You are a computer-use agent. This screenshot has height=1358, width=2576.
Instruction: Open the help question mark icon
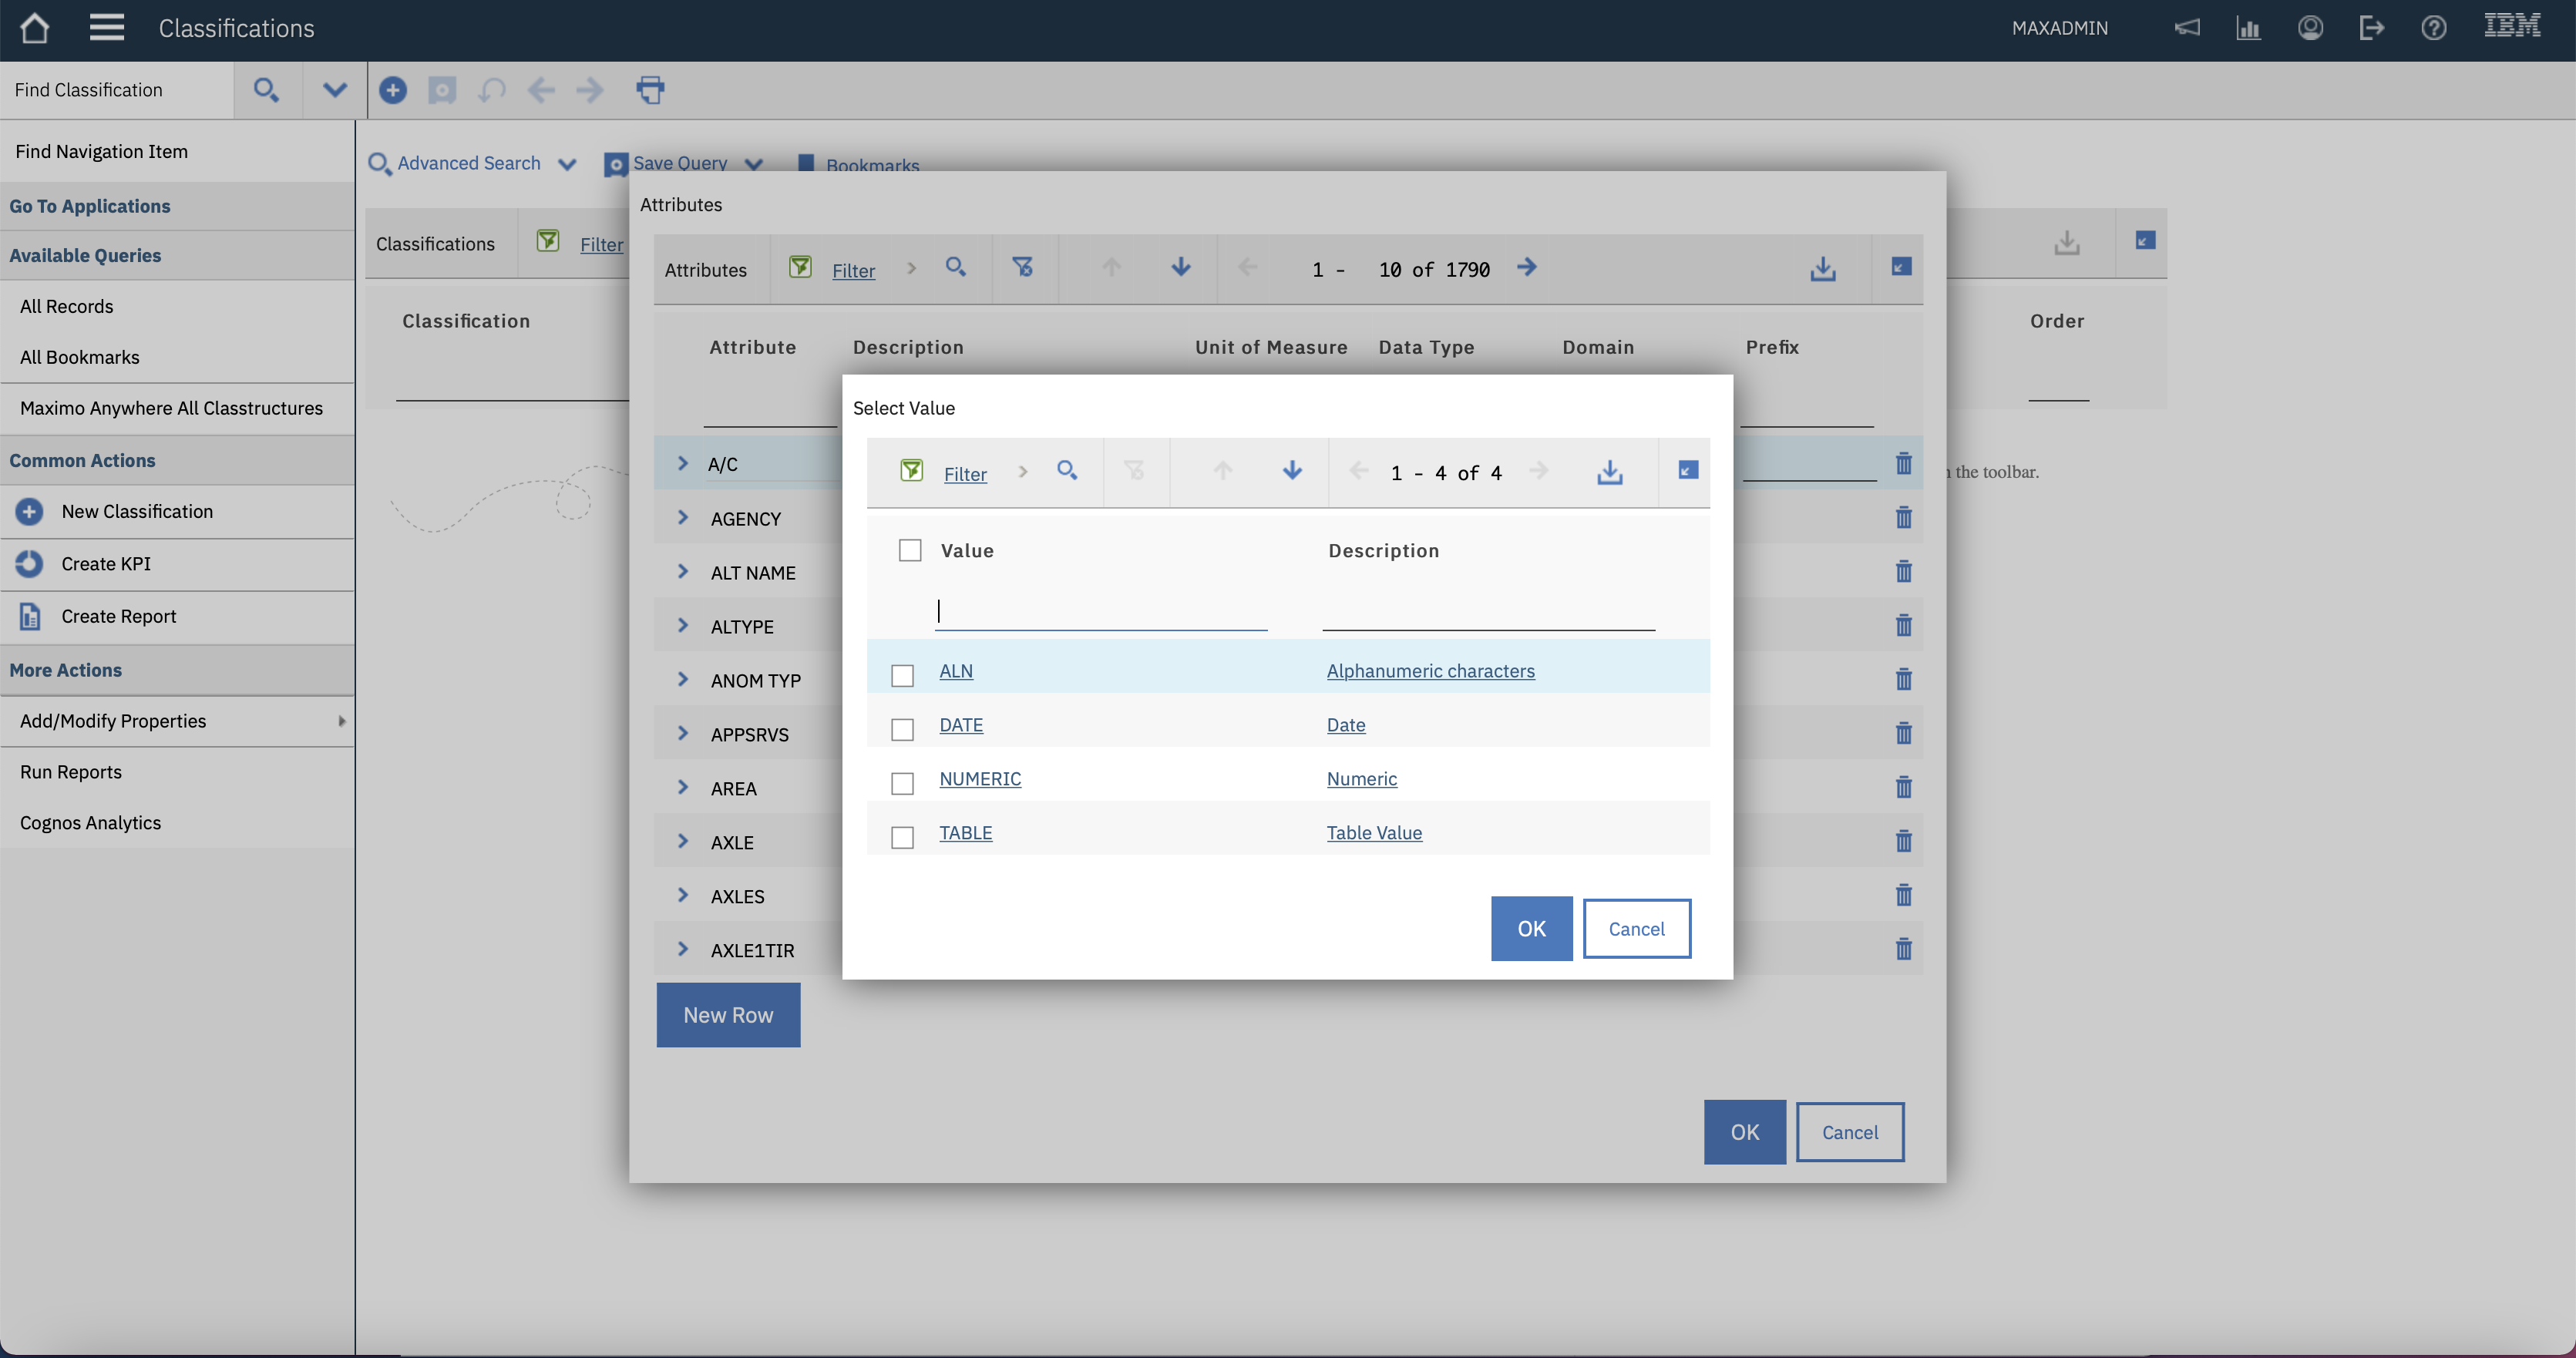[x=2433, y=28]
